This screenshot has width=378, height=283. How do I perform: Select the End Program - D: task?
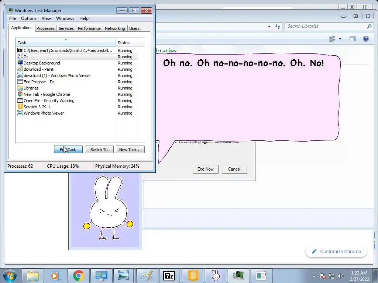[x=77, y=81]
